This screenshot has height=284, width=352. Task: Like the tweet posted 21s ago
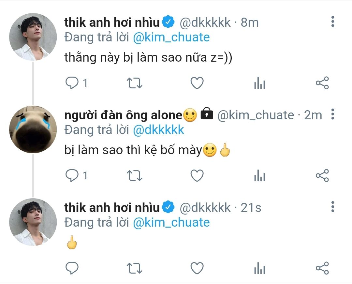197,268
